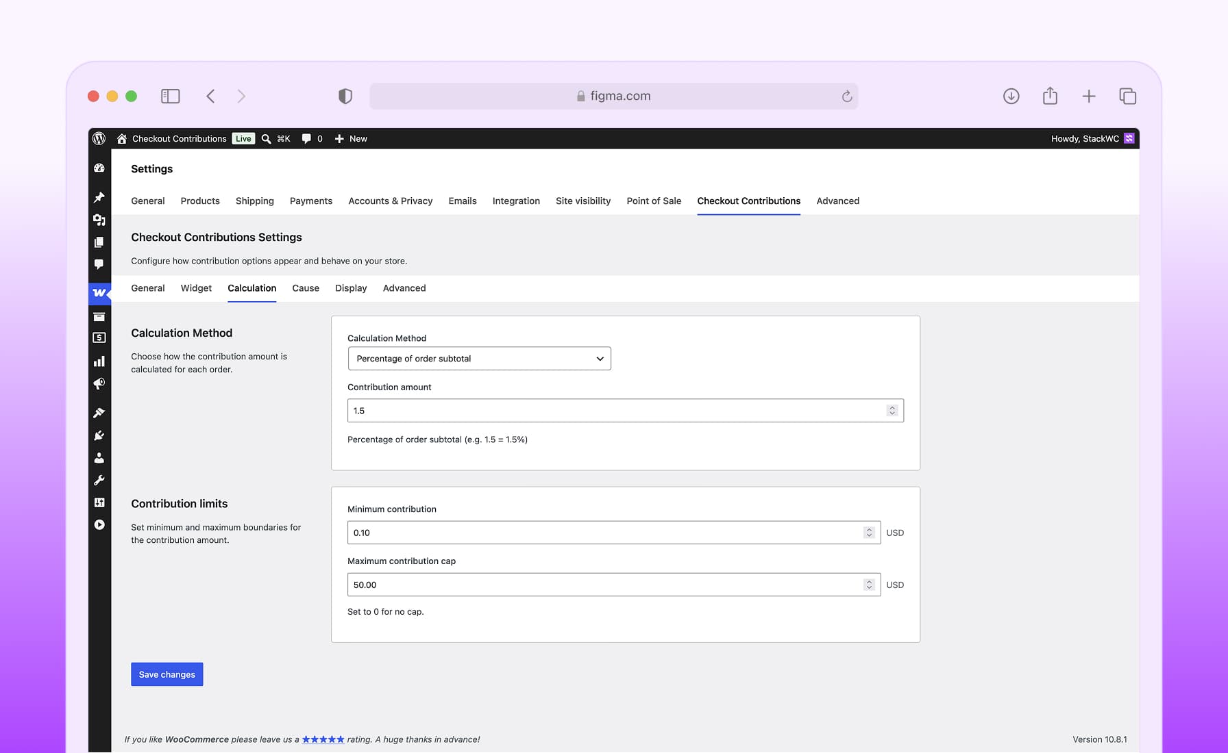Select the WooCommerce icon in sidebar
Viewport: 1228px width, 753px height.
click(x=99, y=293)
